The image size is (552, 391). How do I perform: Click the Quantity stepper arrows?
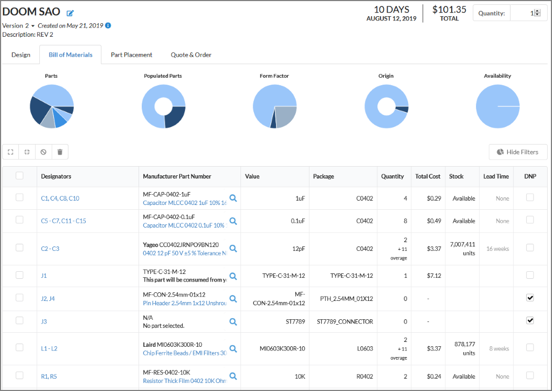[x=537, y=13]
